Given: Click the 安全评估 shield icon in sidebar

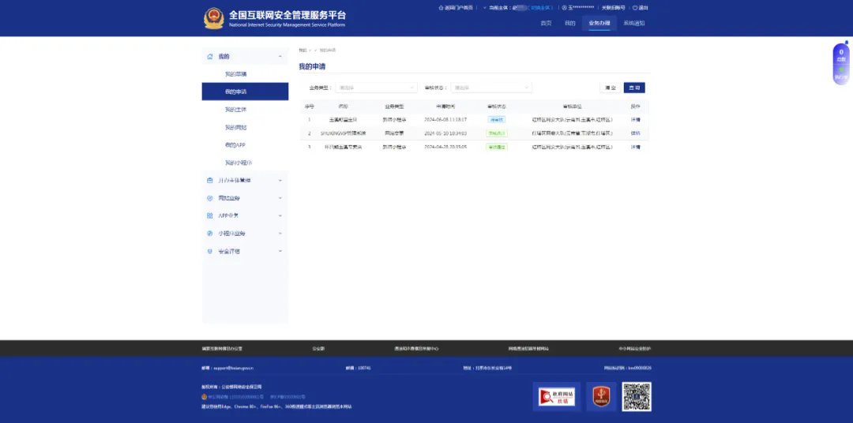Looking at the screenshot, I should point(209,252).
